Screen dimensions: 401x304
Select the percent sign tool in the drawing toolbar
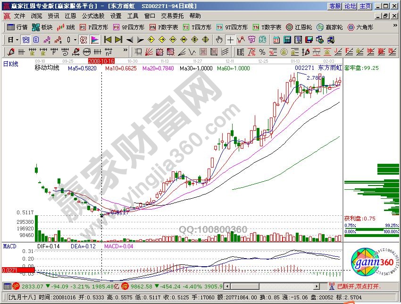[262, 51]
